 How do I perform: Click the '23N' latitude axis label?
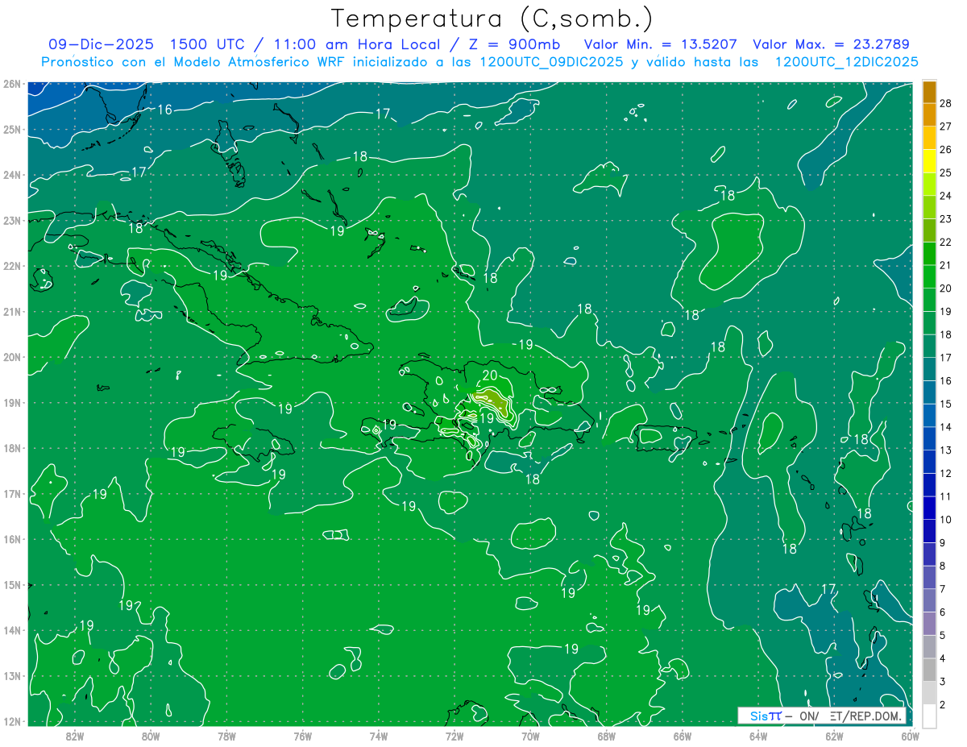pos(11,220)
